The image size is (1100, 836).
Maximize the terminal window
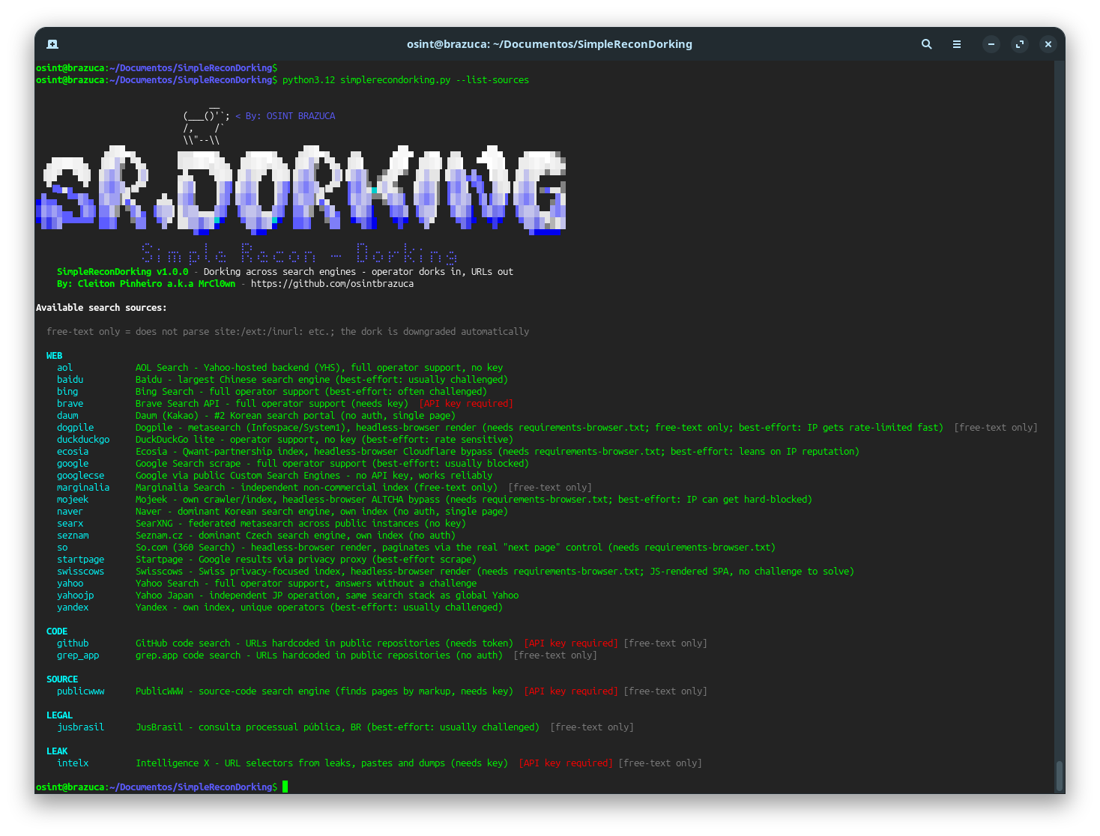1020,44
